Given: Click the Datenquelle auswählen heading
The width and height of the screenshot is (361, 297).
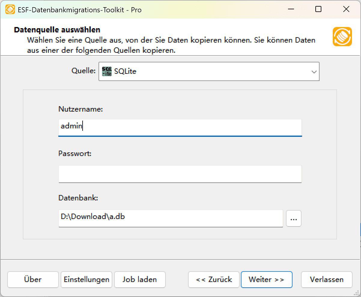Looking at the screenshot, I should tap(57, 30).
